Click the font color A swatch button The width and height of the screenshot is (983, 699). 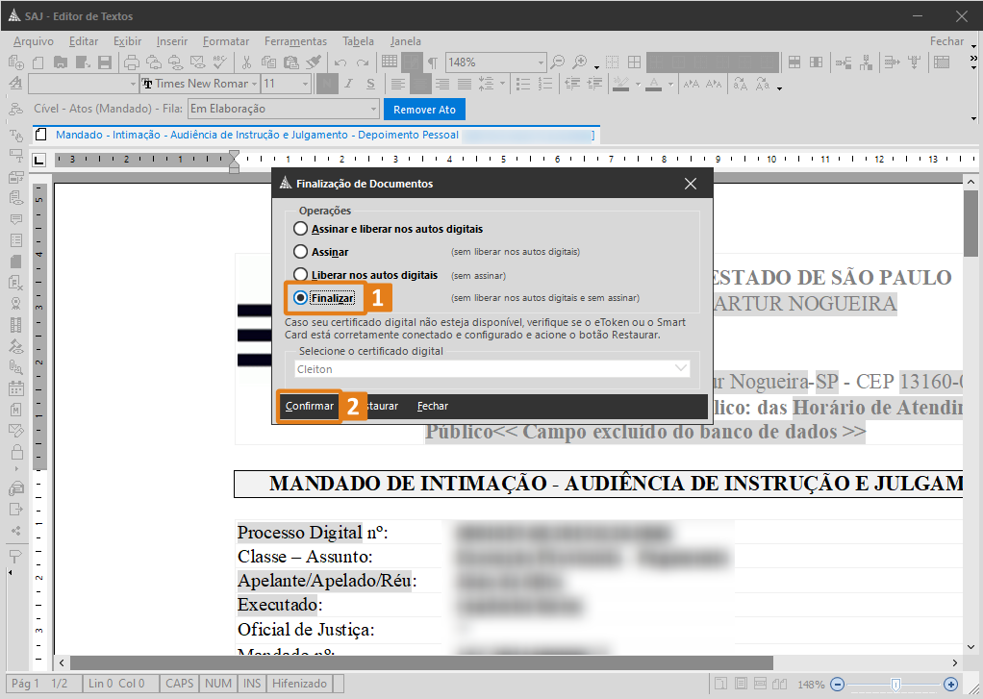(654, 84)
